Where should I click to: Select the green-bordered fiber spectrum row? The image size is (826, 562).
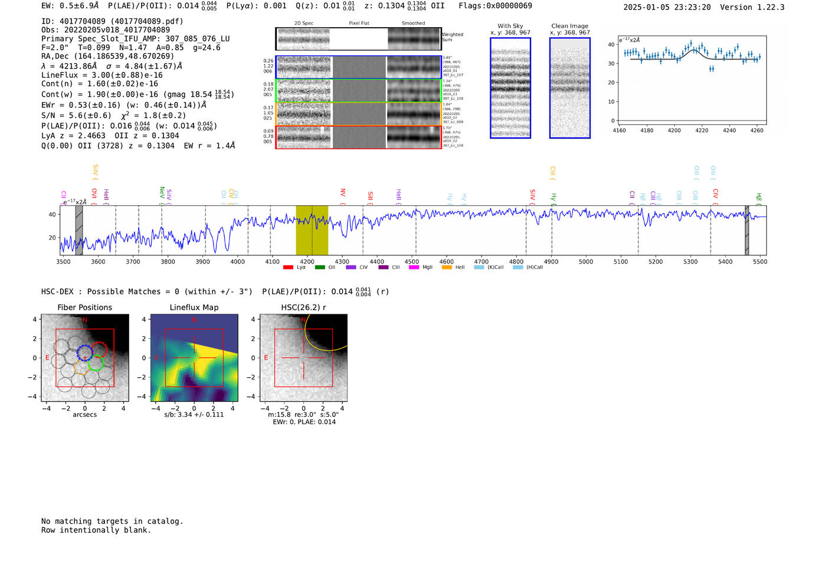pos(359,91)
